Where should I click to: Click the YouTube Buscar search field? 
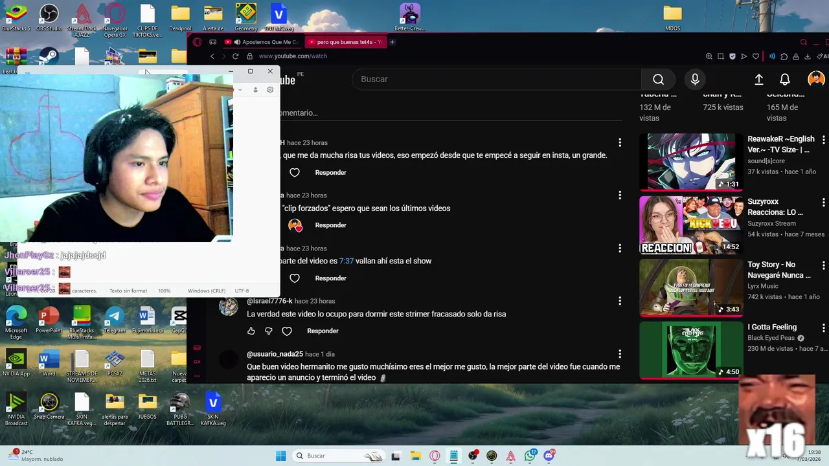497,79
